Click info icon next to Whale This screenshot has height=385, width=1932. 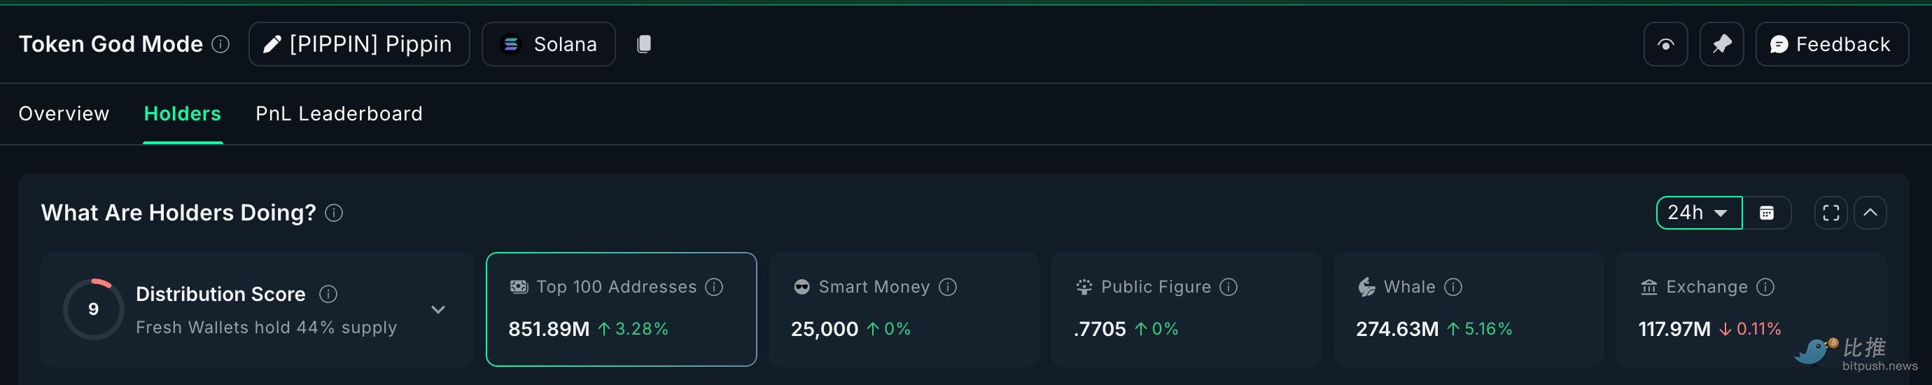click(1452, 287)
